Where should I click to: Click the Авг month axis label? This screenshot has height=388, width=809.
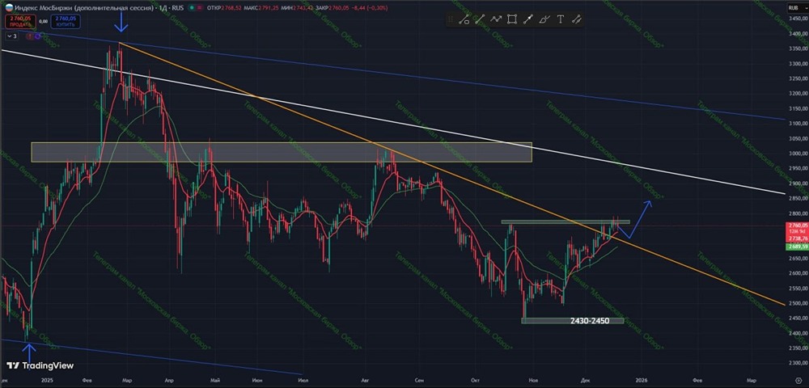(366, 380)
